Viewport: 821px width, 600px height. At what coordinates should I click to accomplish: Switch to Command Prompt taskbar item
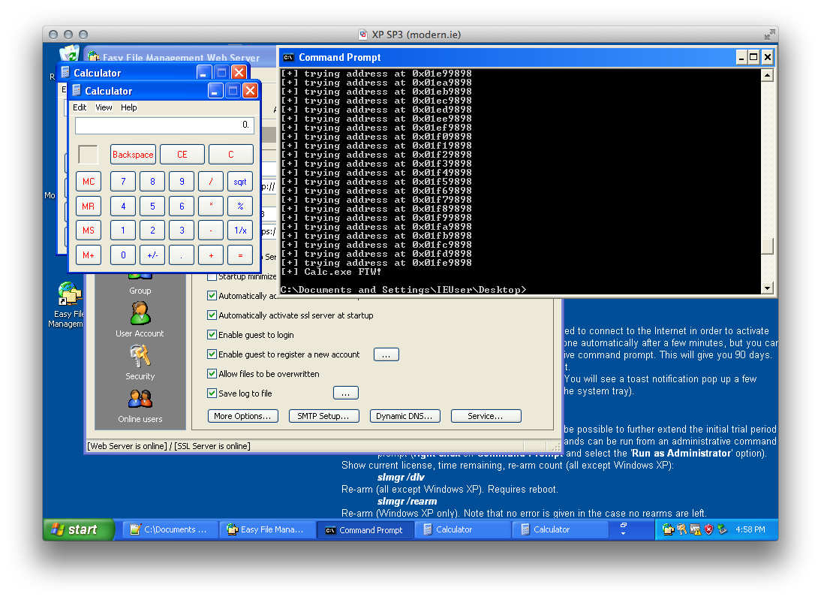[x=365, y=529]
